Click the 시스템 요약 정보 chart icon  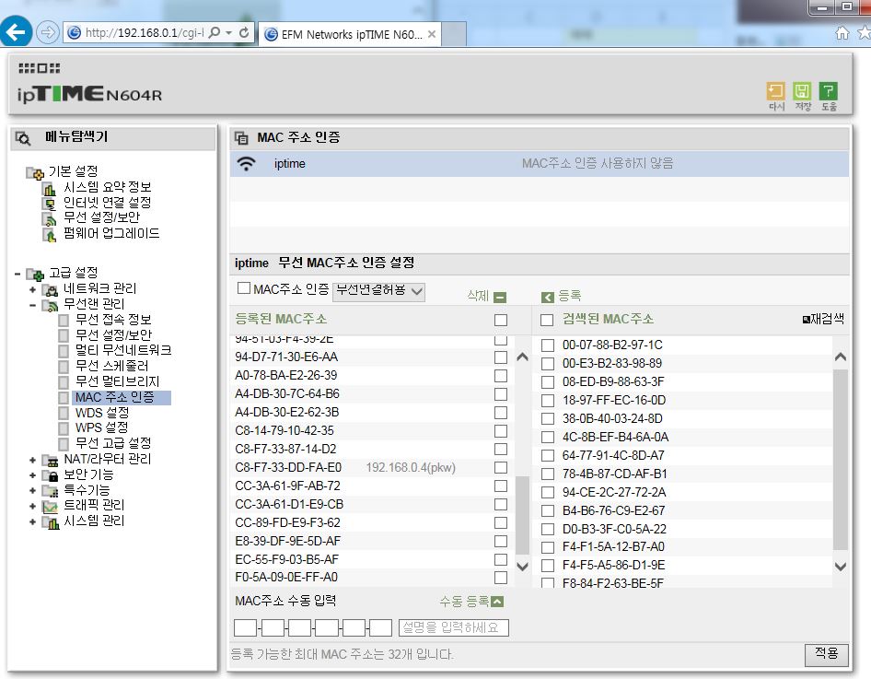50,188
